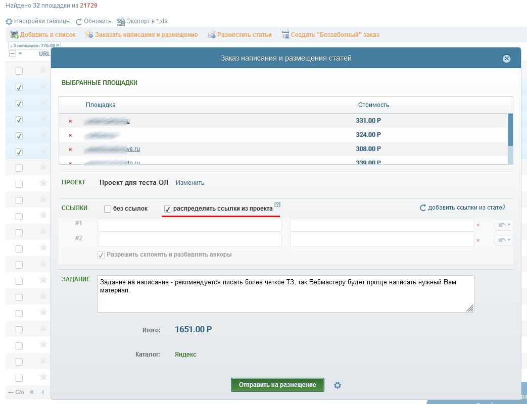The width and height of the screenshot is (527, 404).
Task: Click добавить ссылки из статей link
Action: (466, 208)
